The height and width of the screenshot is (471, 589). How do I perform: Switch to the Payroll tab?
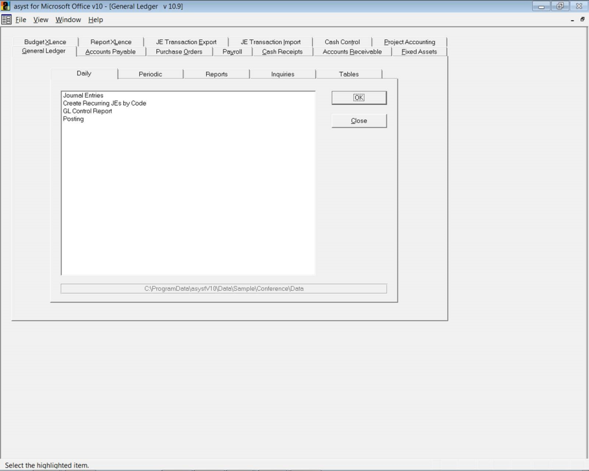coord(232,52)
